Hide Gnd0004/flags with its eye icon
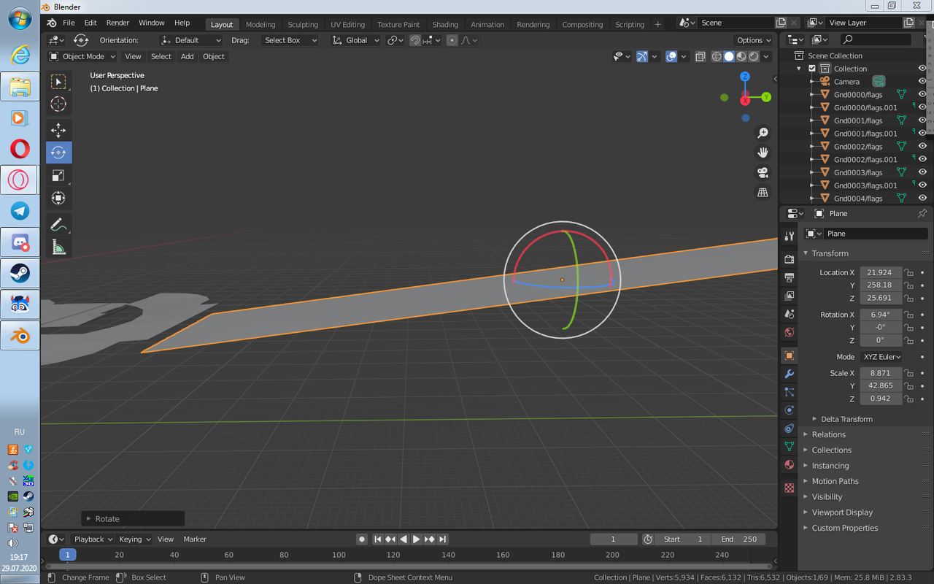 pyautogui.click(x=922, y=199)
